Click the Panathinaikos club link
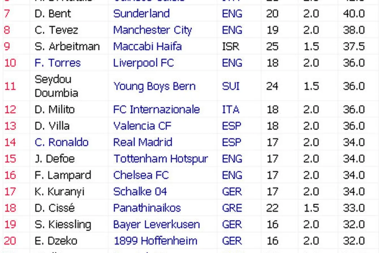The height and width of the screenshot is (253, 379). [x=147, y=208]
